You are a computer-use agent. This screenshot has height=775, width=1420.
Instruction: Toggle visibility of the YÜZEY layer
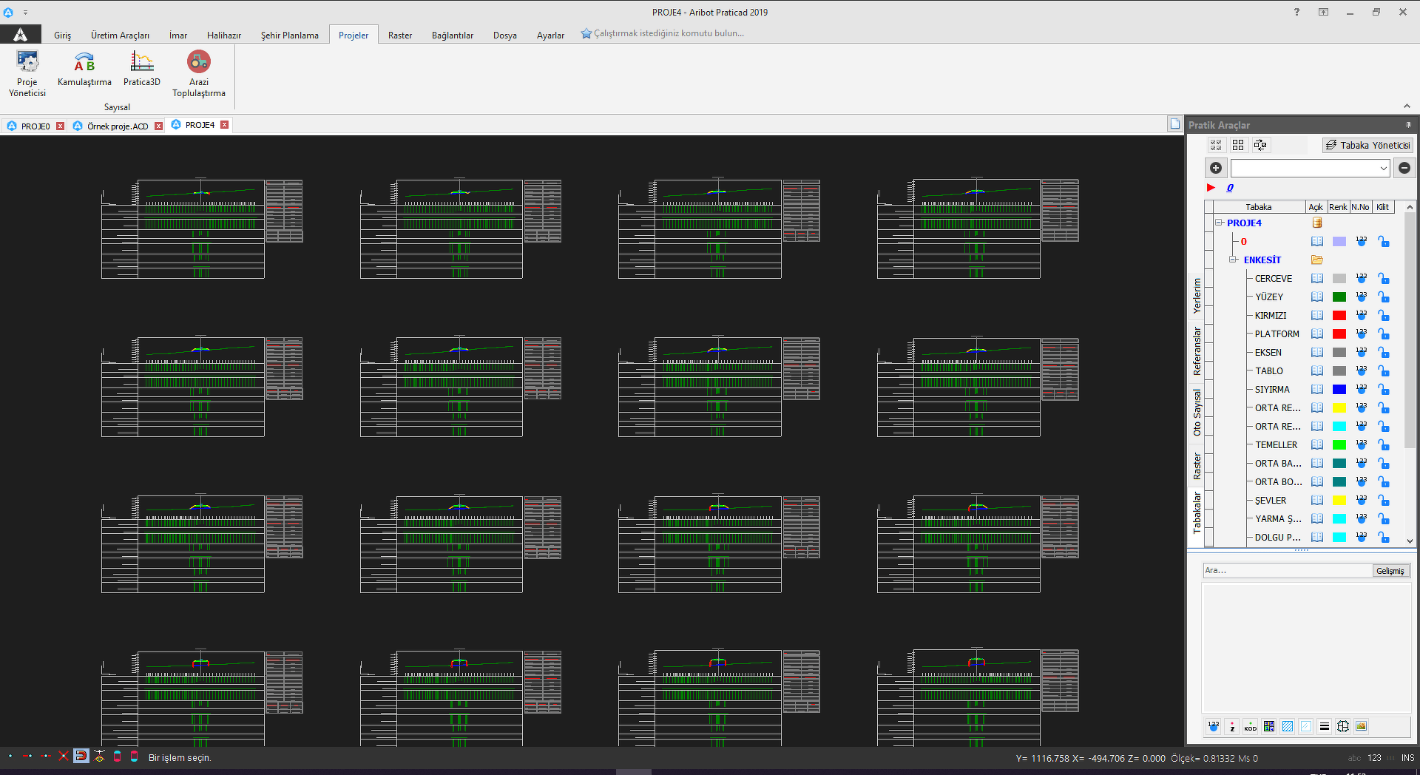(x=1316, y=297)
